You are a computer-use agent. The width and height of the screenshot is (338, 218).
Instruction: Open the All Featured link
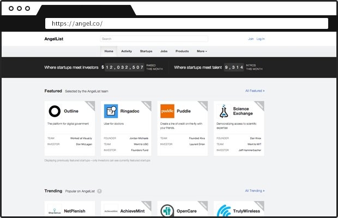[x=255, y=90]
